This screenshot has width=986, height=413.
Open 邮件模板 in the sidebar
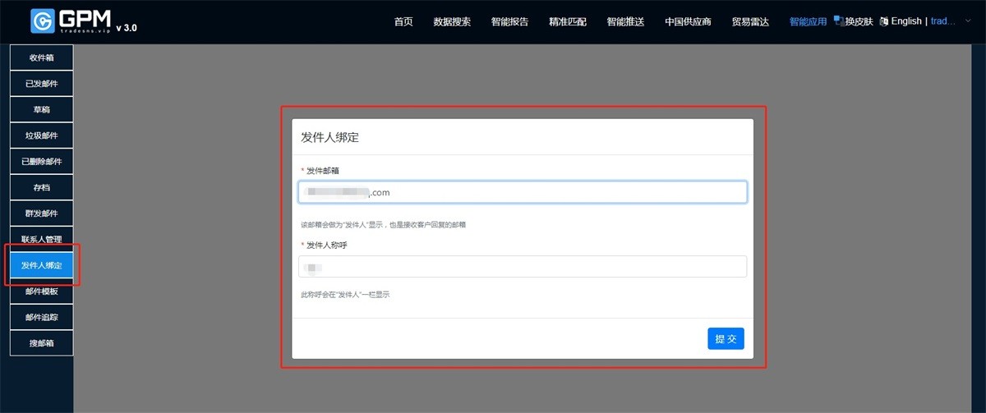41,291
